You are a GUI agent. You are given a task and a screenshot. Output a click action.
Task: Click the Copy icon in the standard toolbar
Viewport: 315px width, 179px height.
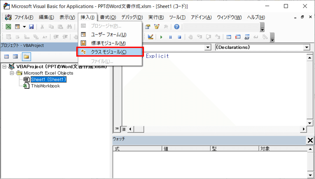point(51,27)
